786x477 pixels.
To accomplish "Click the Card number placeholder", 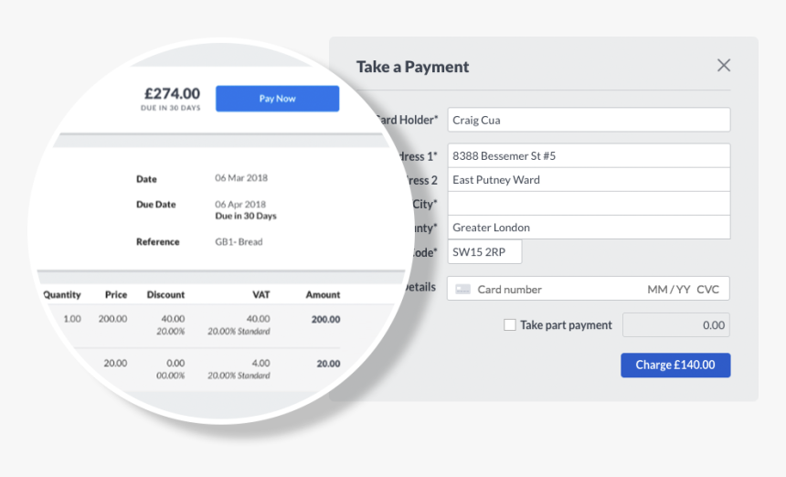I will pyautogui.click(x=509, y=290).
